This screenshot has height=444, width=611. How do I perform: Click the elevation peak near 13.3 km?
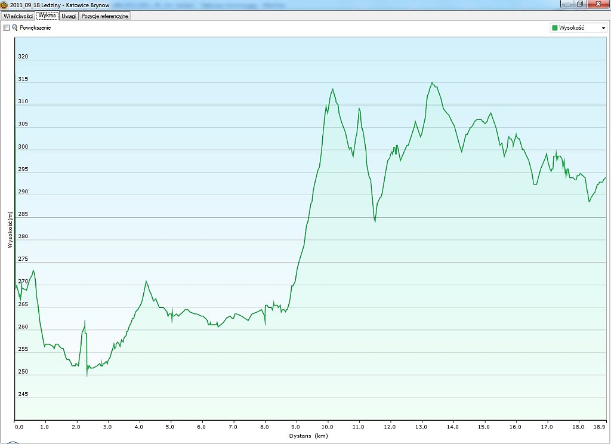click(432, 83)
